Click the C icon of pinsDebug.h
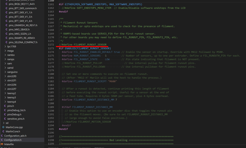The image size is (246, 148). 5,114
